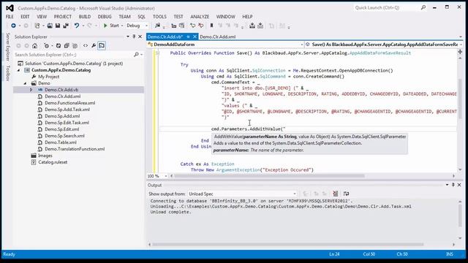This screenshot has height=263, width=468.
Task: Open the Start button dropdown arrow
Action: (122, 26)
